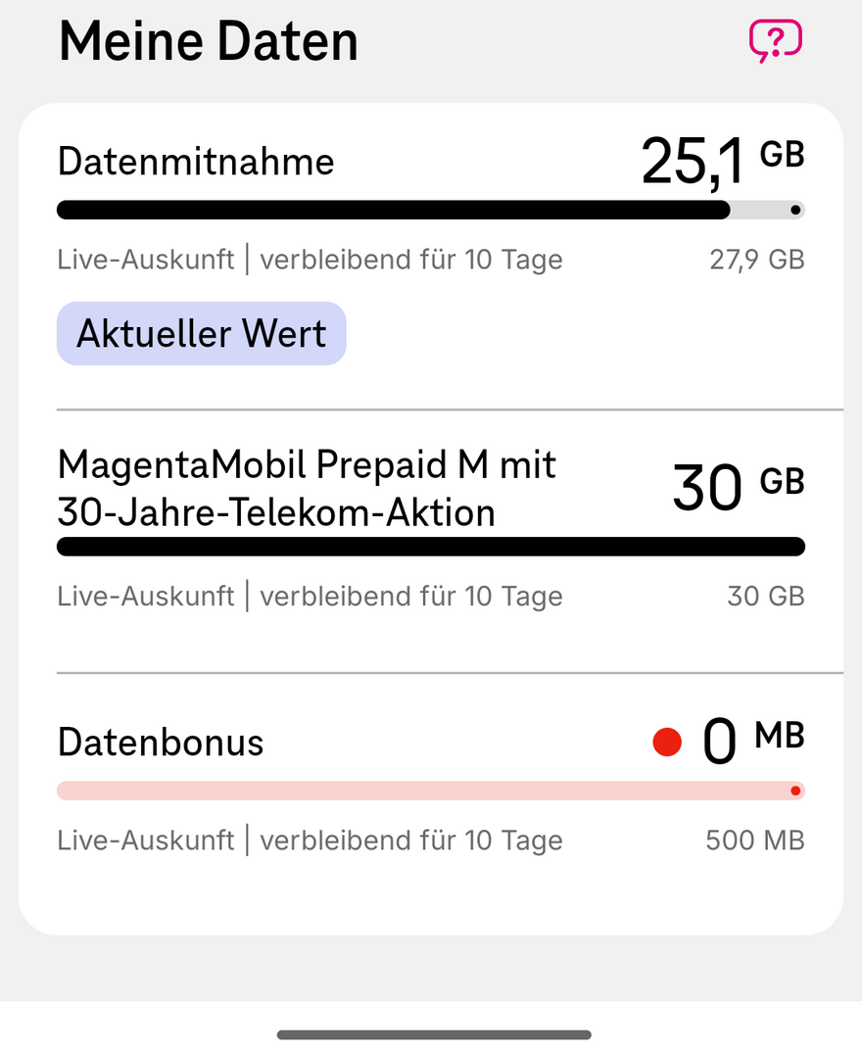The width and height of the screenshot is (862, 1058).
Task: Click the end dot of Datenmitnahme bar
Action: click(x=795, y=210)
